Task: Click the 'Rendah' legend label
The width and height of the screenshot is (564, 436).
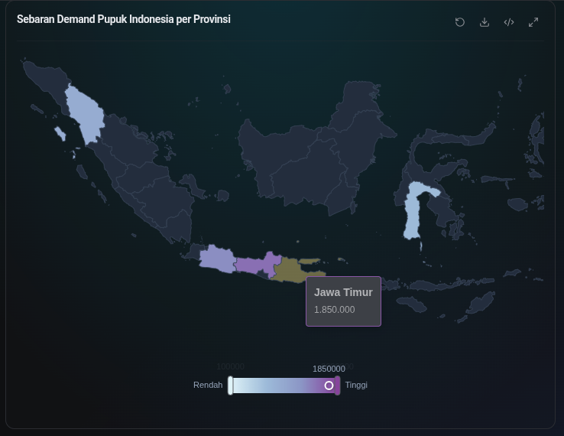Action: (x=208, y=386)
